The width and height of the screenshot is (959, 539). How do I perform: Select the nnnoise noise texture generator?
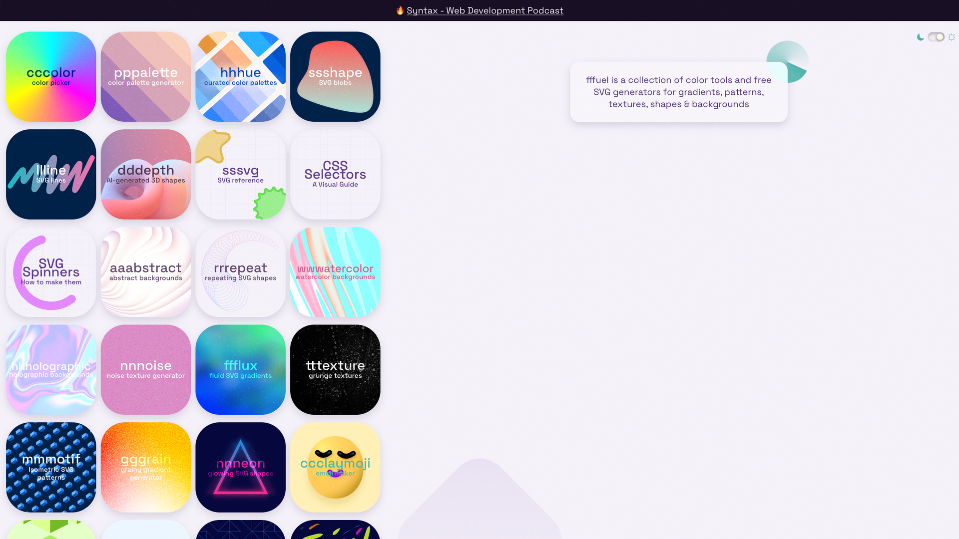click(145, 369)
